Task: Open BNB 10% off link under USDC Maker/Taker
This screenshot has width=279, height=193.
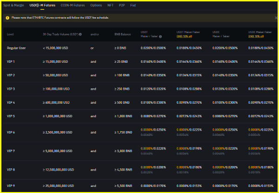Action: coord(256,36)
